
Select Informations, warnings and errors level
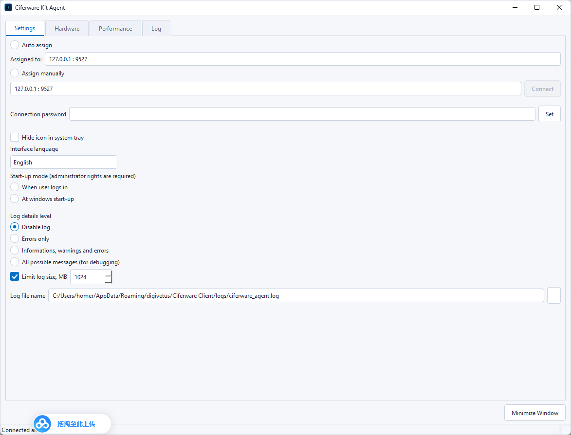click(15, 250)
